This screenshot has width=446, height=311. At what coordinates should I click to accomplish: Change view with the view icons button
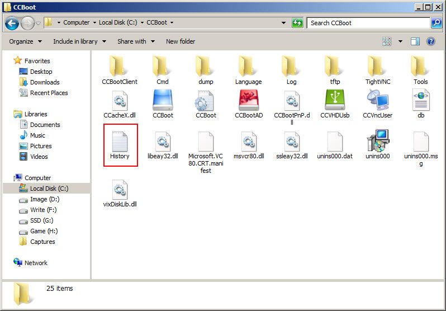coord(387,41)
